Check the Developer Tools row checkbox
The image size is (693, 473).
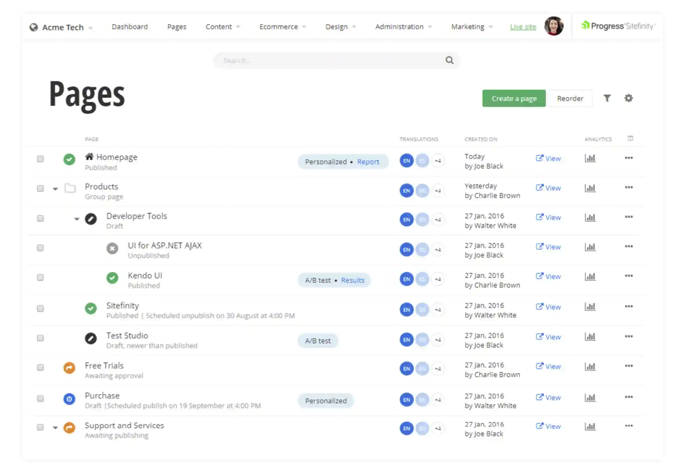[40, 218]
